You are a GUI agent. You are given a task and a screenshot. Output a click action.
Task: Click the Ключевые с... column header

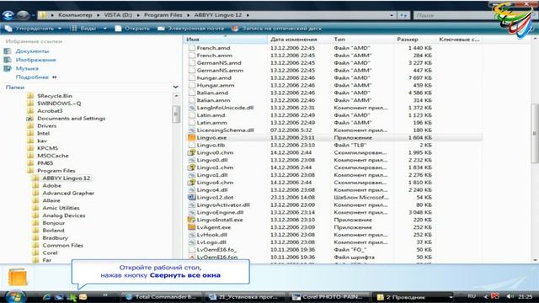458,40
